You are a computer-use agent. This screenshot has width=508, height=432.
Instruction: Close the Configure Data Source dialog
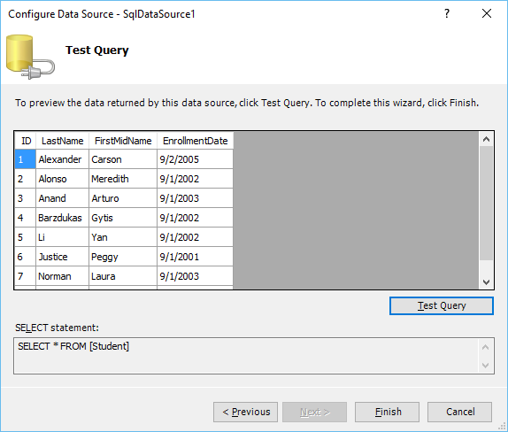point(487,13)
